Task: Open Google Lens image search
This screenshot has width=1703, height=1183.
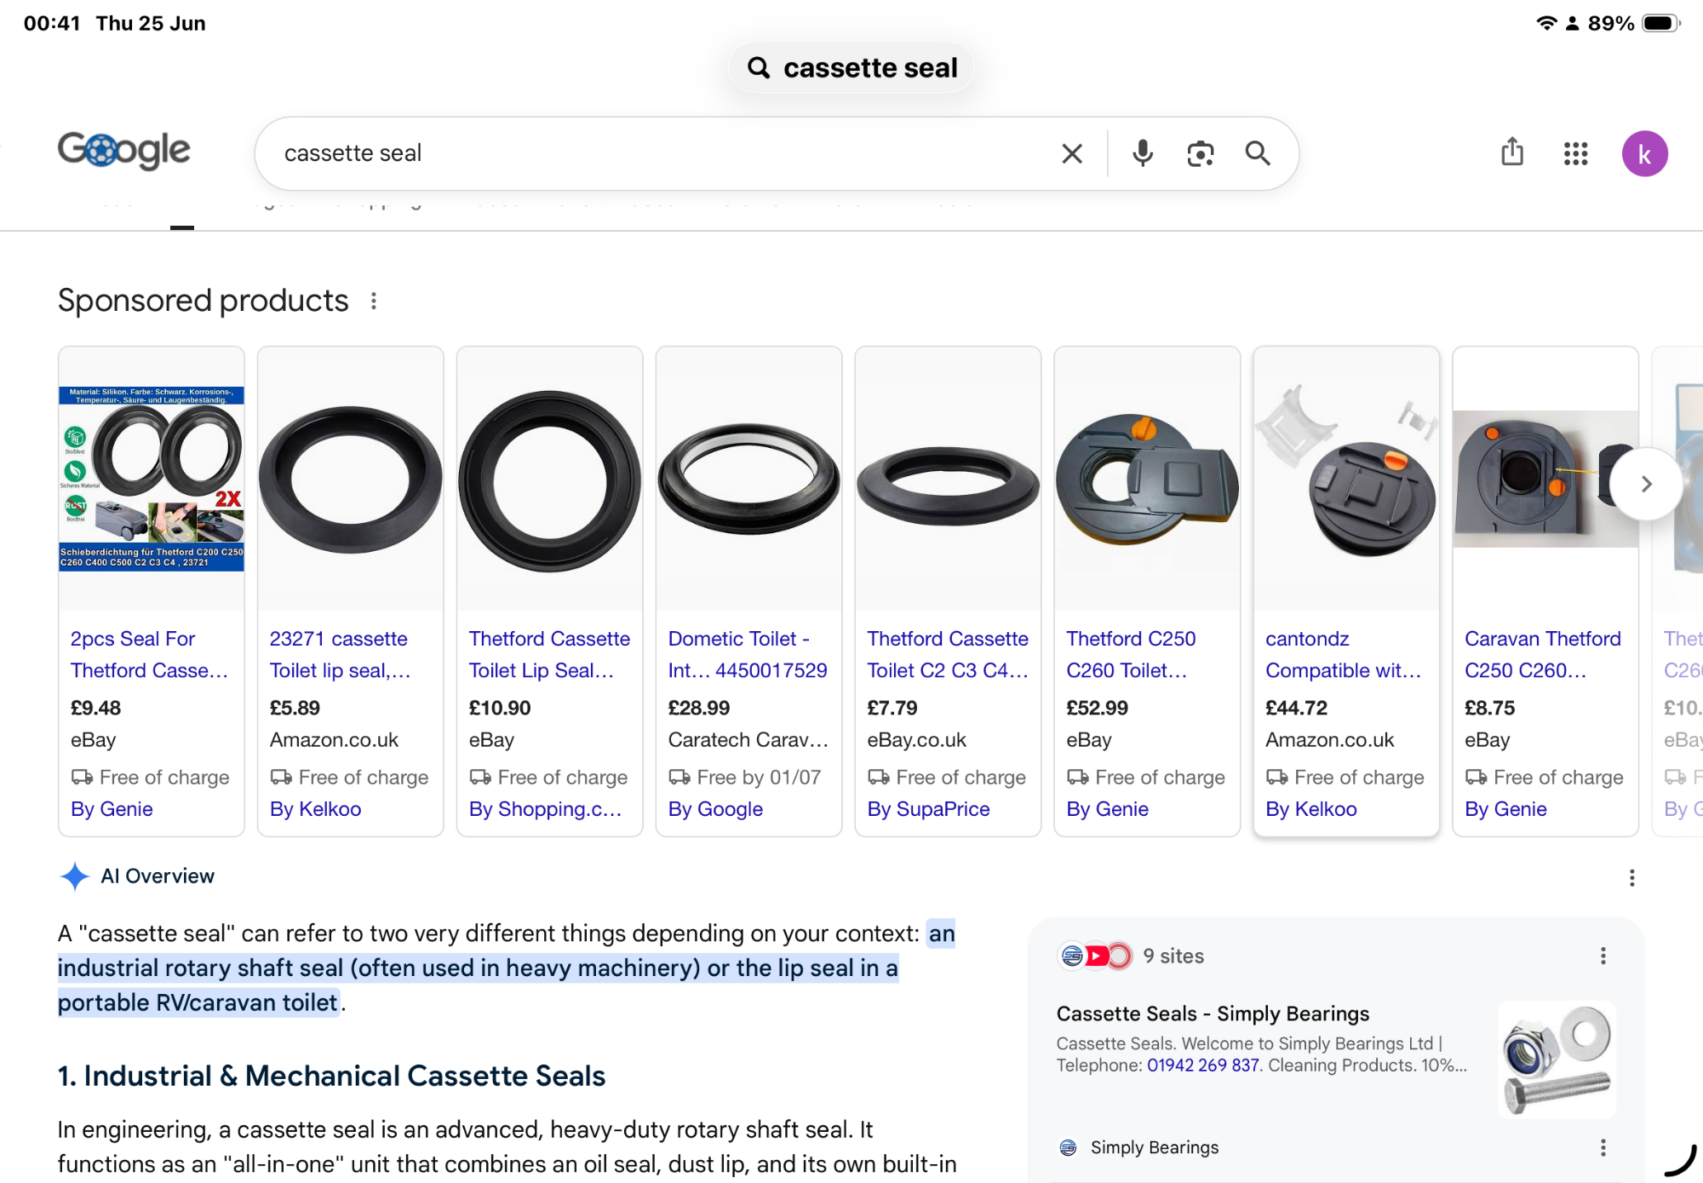Action: tap(1201, 154)
